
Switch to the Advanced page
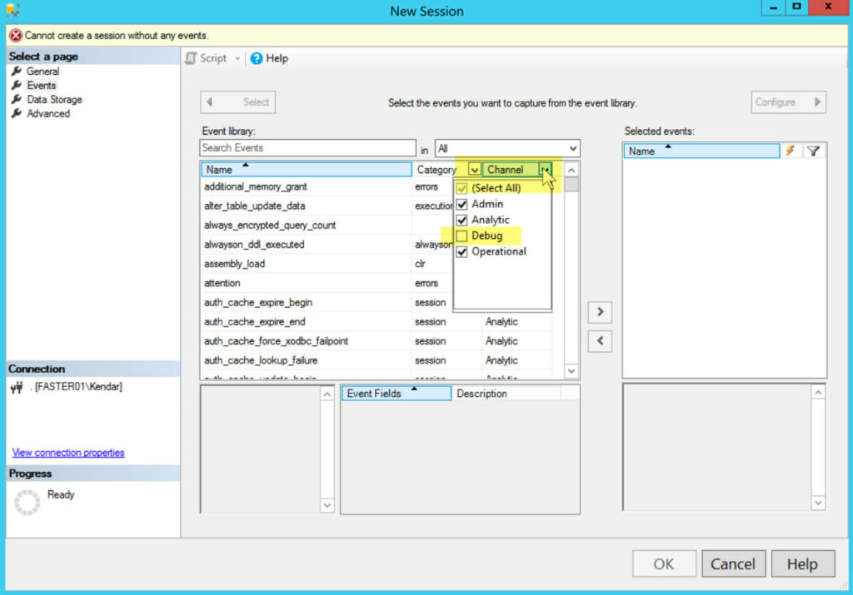(x=47, y=113)
